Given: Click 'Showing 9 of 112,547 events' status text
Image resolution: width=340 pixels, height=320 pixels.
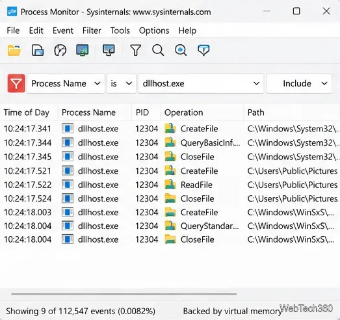Looking at the screenshot, I should (x=81, y=311).
